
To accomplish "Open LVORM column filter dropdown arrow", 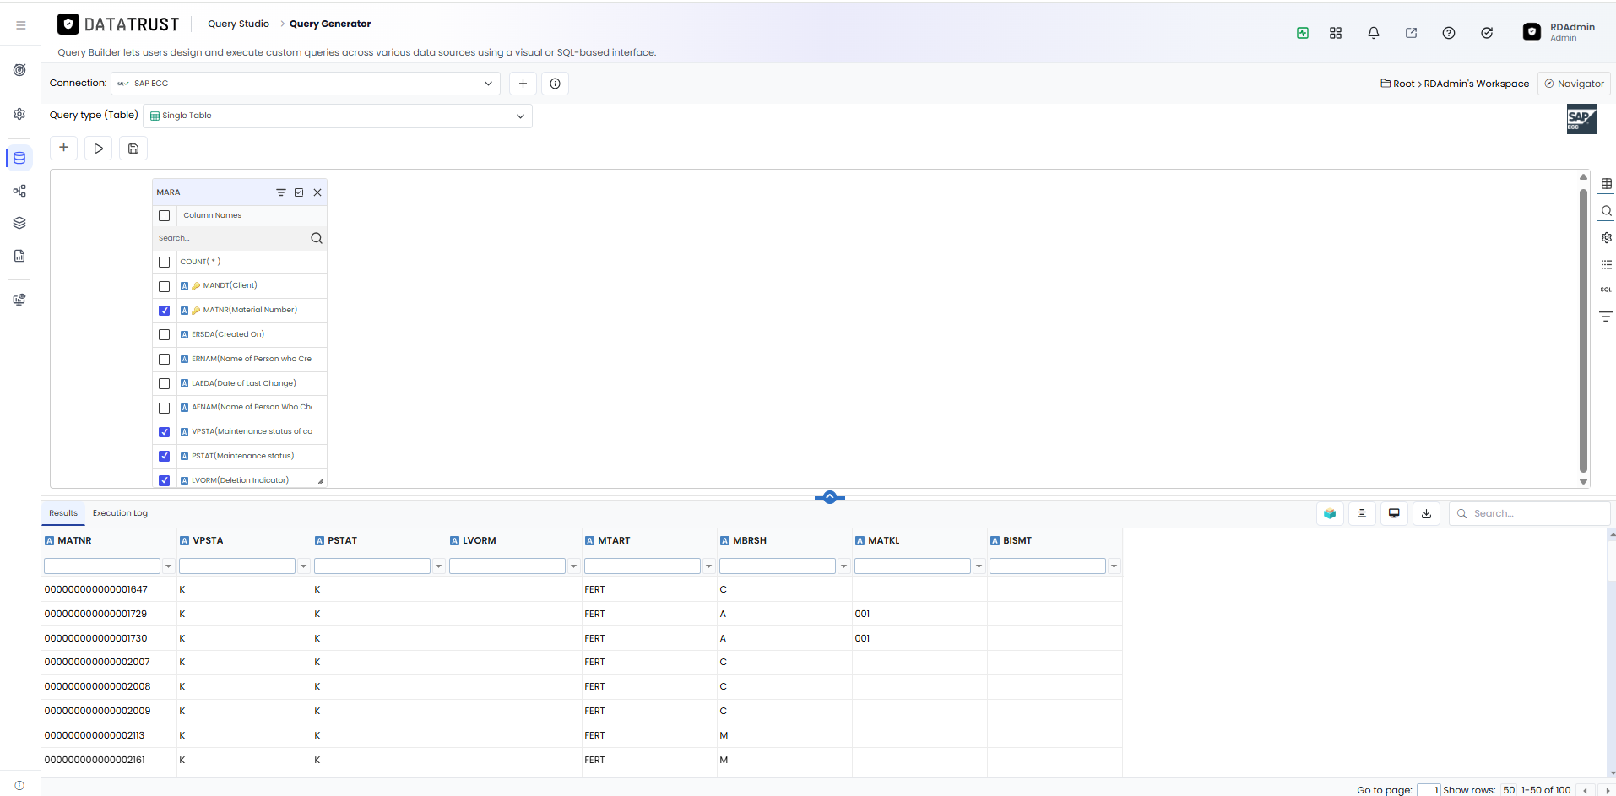I will 573,566.
